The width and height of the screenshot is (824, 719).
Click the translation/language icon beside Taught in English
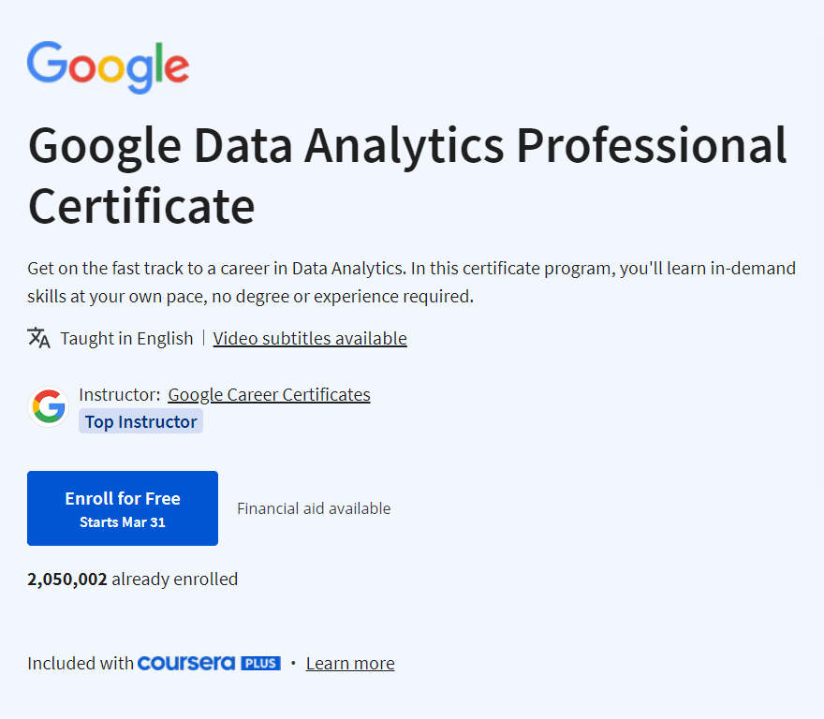[x=38, y=337]
